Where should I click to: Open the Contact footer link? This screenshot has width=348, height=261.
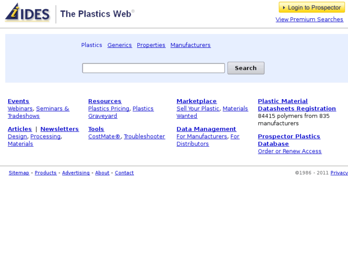(124, 173)
